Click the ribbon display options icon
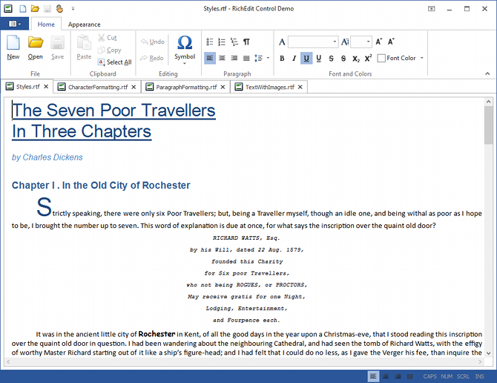Viewport: 497px width, 383px height. pos(432,9)
